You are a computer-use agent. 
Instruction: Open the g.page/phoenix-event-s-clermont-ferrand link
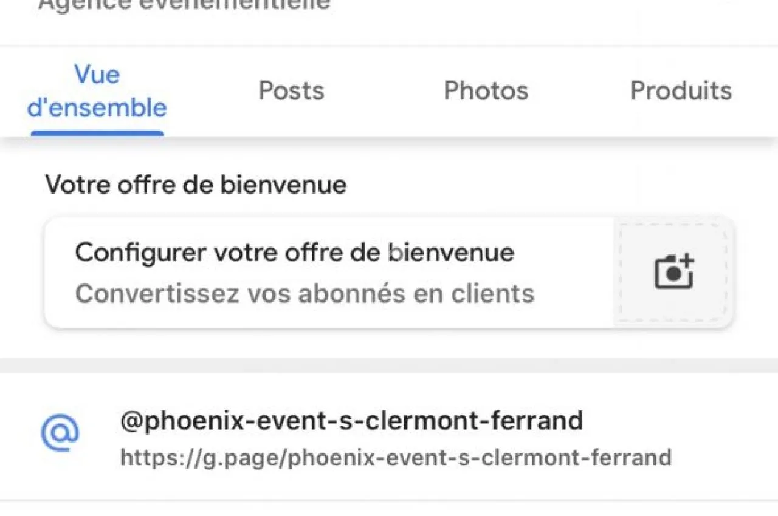tap(396, 457)
